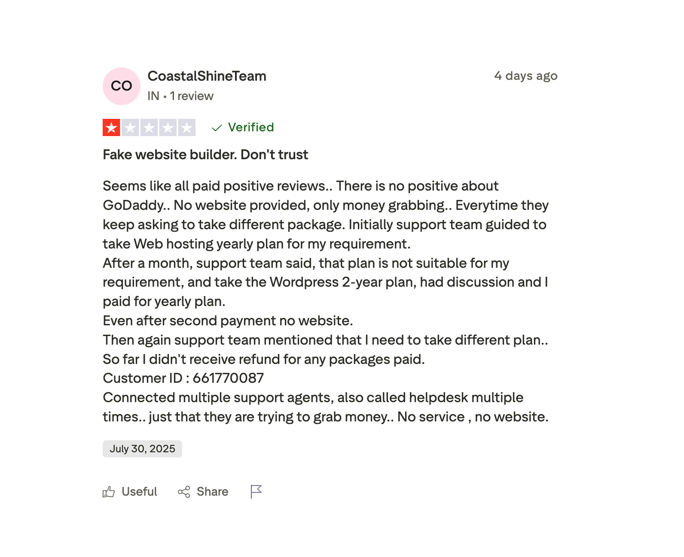684x557 pixels.
Task: Click the Verified label text
Action: tap(251, 127)
